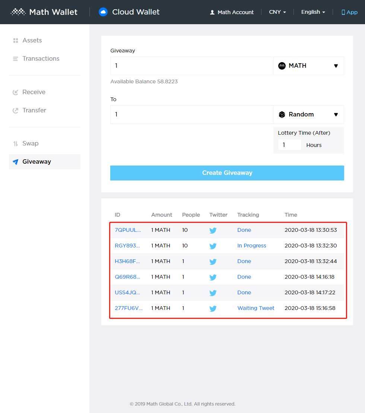Click the In Progress tracking link

[251, 246]
